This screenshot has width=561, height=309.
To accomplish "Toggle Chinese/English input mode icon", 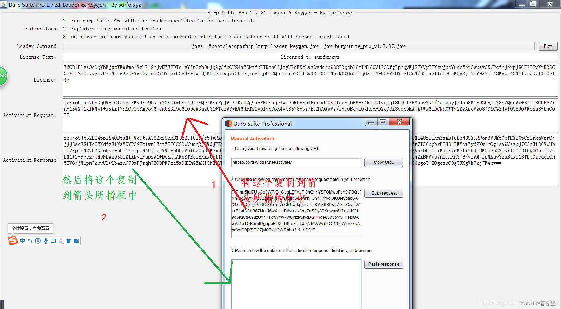I will [22, 241].
